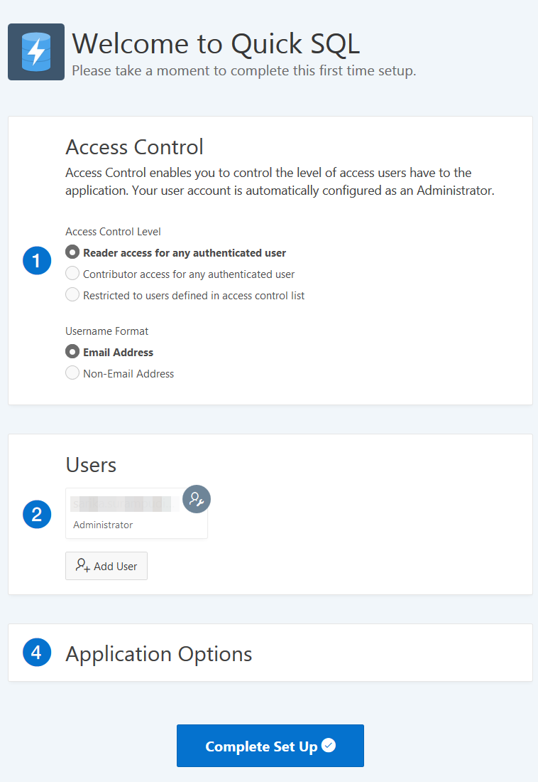Select Restricted to users in access control list

pyautogui.click(x=72, y=295)
